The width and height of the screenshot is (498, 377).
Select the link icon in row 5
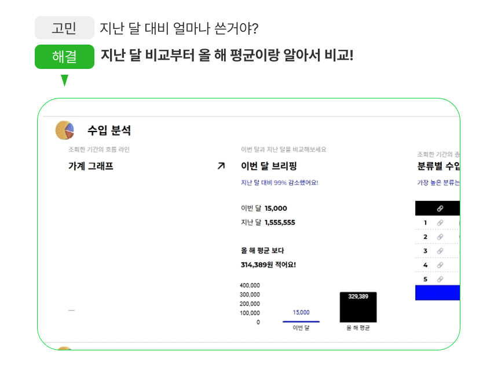click(x=440, y=279)
